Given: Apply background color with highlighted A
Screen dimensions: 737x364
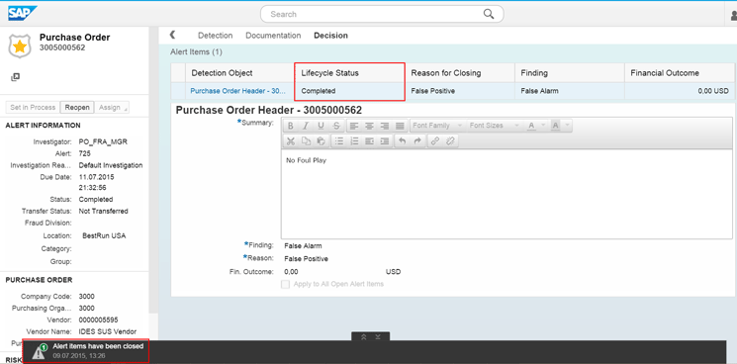Looking at the screenshot, I should [x=555, y=126].
